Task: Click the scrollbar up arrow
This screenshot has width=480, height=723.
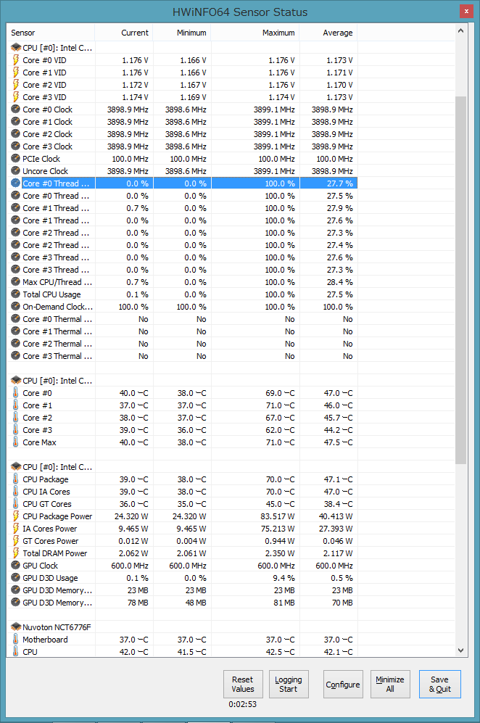Action: tap(460, 31)
